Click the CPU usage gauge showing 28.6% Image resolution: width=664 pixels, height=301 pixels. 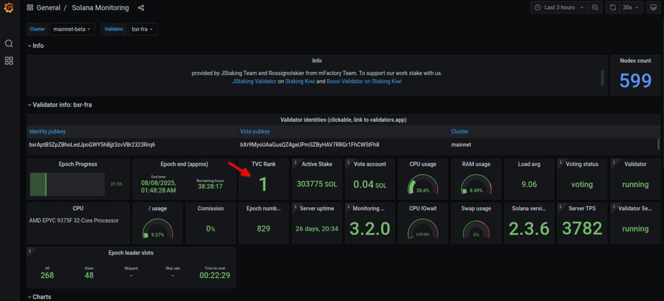(422, 186)
